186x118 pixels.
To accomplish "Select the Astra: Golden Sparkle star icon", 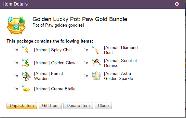I will tap(96, 76).
